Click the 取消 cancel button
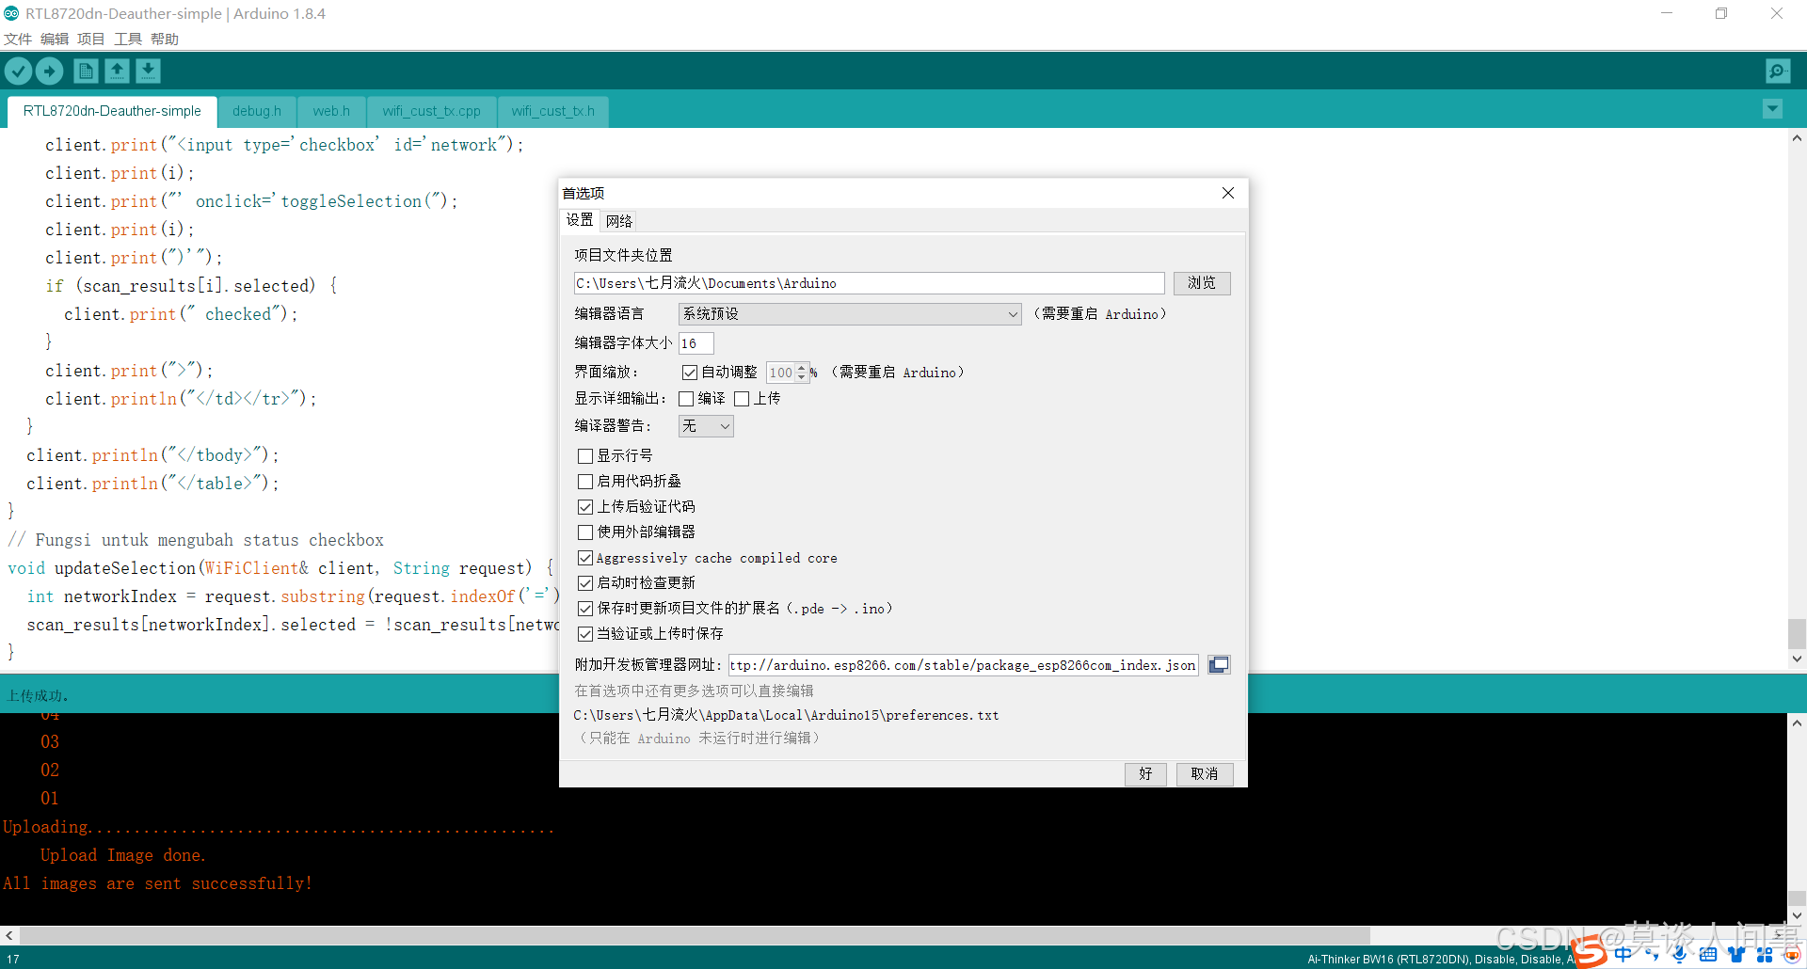1807x969 pixels. point(1205,774)
